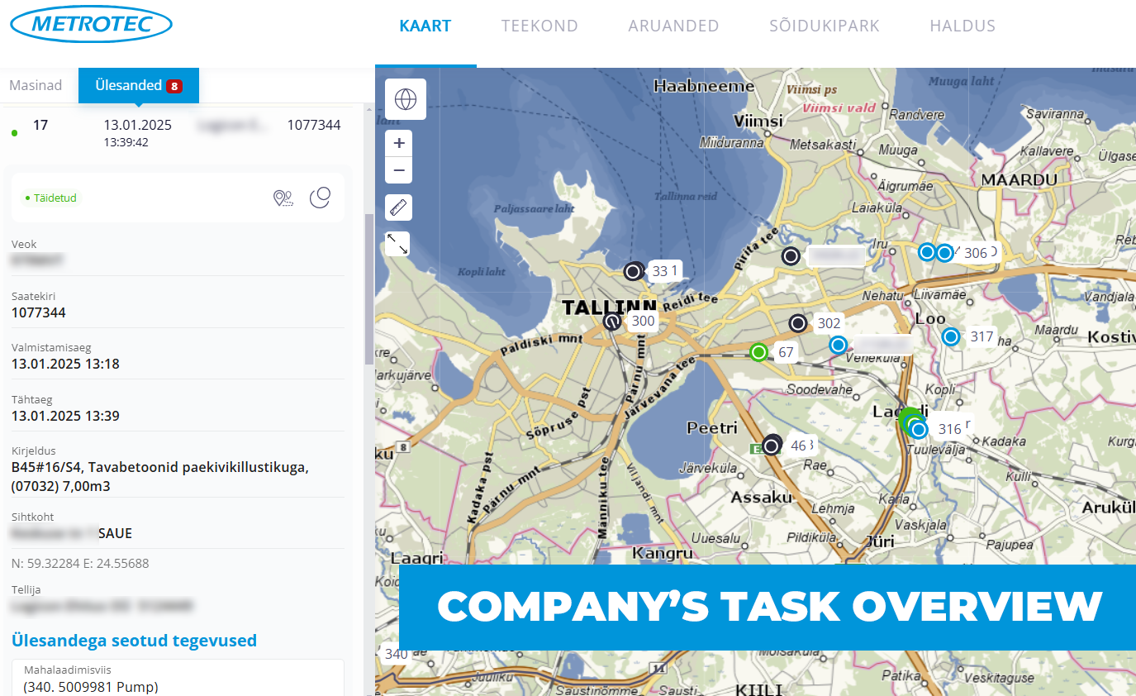Switch to the Ülesanded tab
The image size is (1136, 696).
click(138, 86)
